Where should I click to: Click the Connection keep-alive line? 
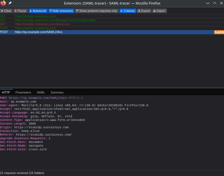[x=20, y=131]
